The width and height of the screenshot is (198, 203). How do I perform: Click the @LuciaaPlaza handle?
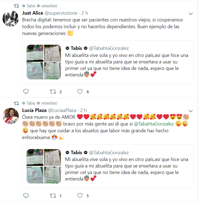click(x=62, y=110)
